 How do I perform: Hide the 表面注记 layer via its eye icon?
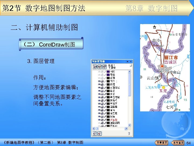[99, 88]
